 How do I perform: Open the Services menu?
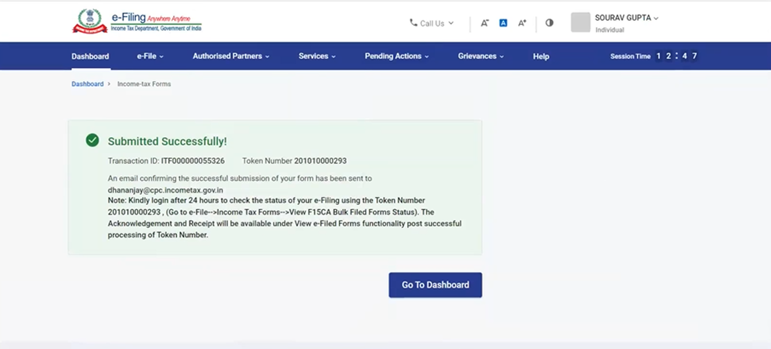[317, 56]
